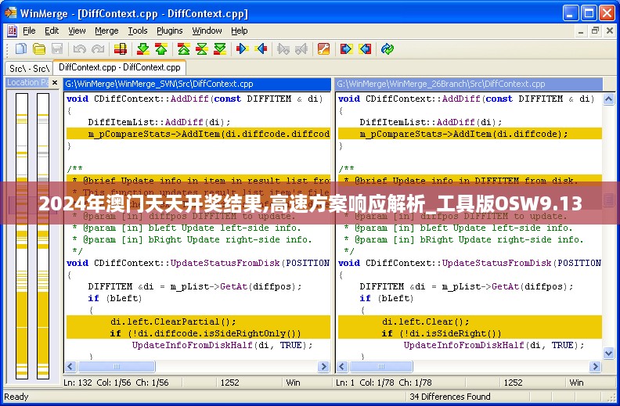Go to previous difference (green up arrow)
The image size is (620, 406).
pos(161,49)
